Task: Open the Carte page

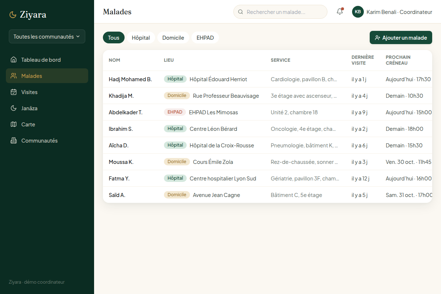Action: (47, 124)
